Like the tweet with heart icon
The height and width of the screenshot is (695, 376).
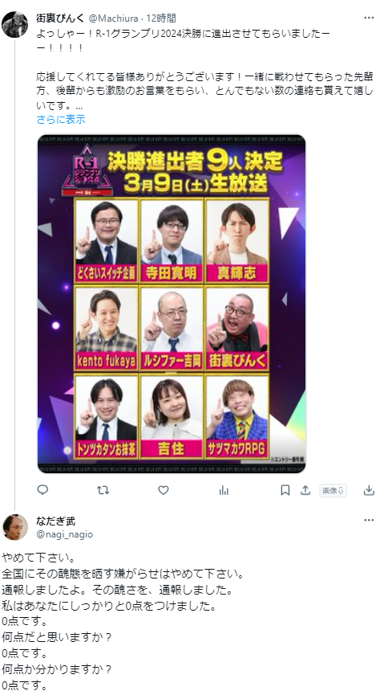pos(164,490)
